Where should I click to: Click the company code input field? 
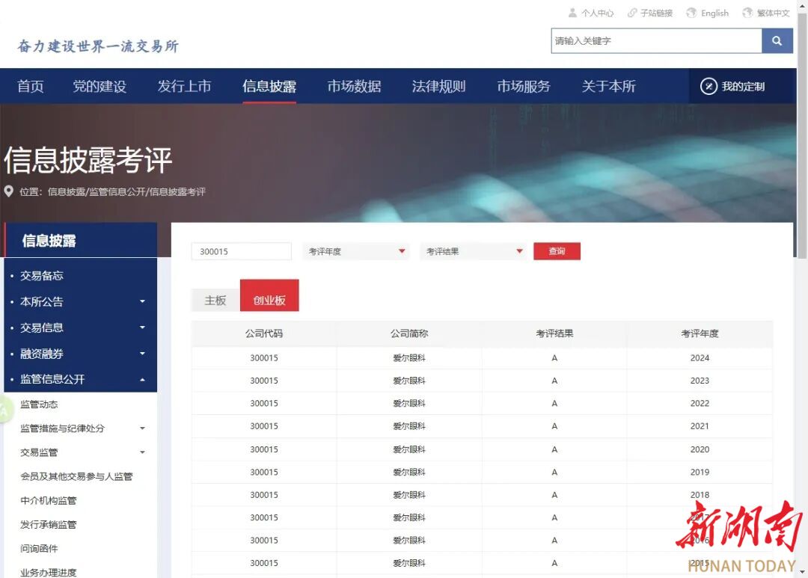point(241,251)
